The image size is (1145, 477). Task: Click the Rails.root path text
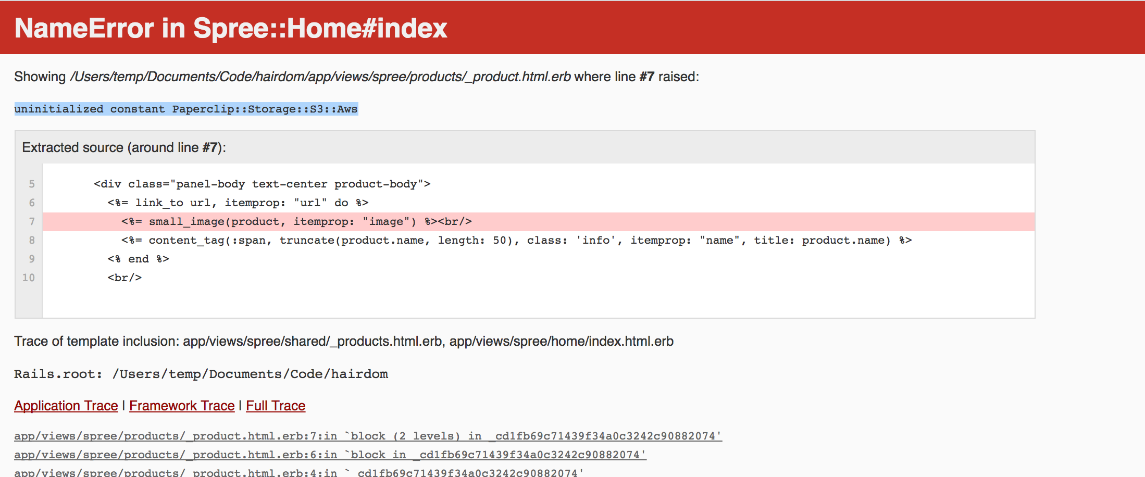click(x=201, y=374)
